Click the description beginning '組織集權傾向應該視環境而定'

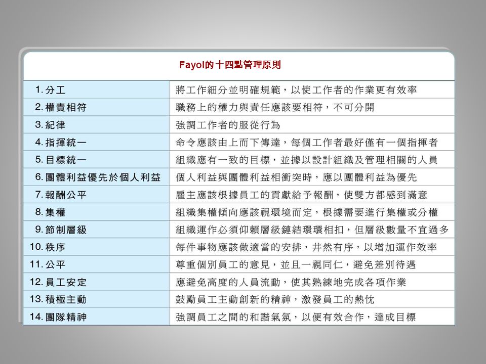(x=307, y=212)
